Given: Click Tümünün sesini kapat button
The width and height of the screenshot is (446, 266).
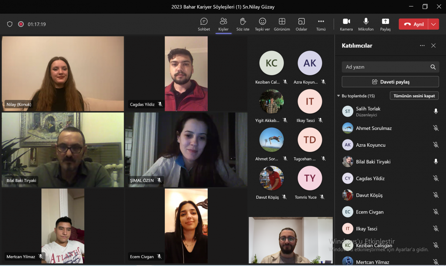Looking at the screenshot, I should point(414,96).
